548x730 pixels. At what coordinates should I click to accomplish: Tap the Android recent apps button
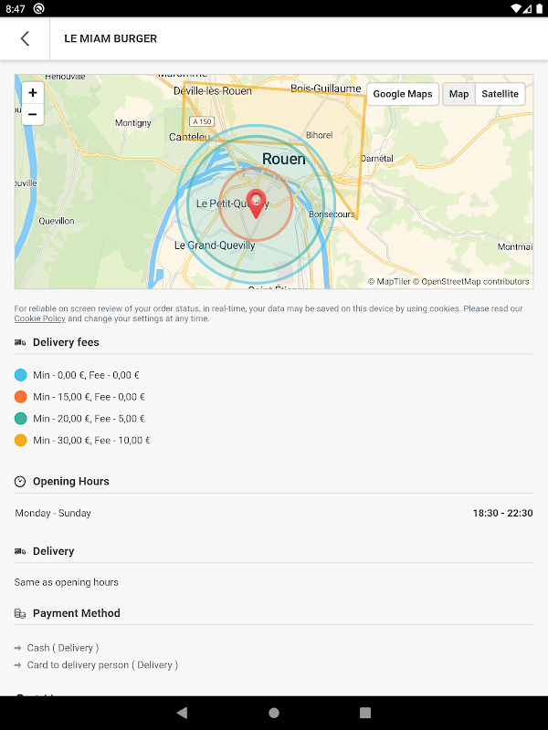365,713
